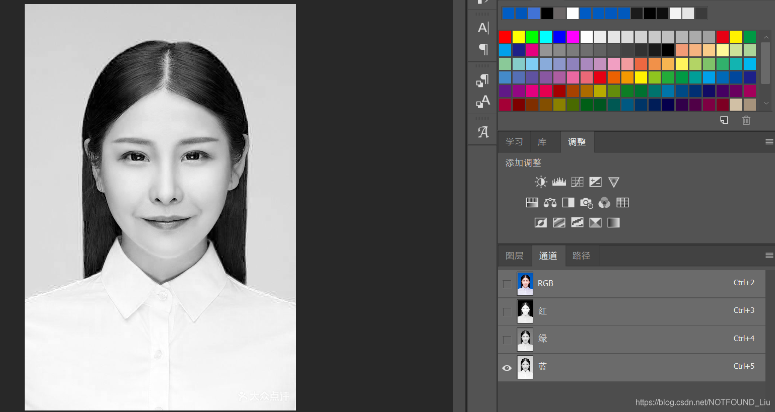Viewport: 775px width, 412px height.
Task: Pick the cyan swatch in top grid row
Action: [x=546, y=37]
